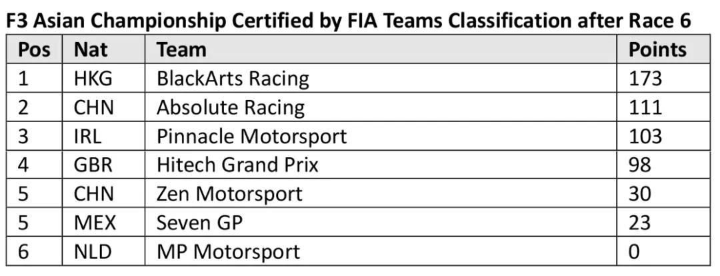Click the BlackArts Racing team cell
This screenshot has width=720, height=276.
coord(233,79)
